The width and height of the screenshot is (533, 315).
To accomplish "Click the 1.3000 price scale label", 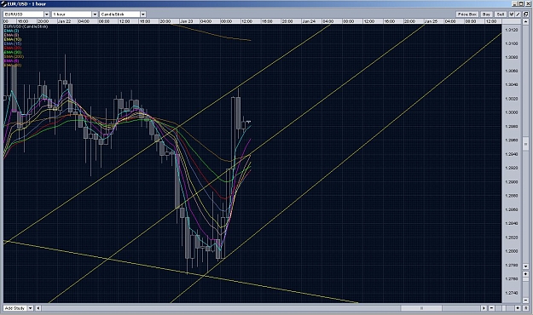I will 511,112.
